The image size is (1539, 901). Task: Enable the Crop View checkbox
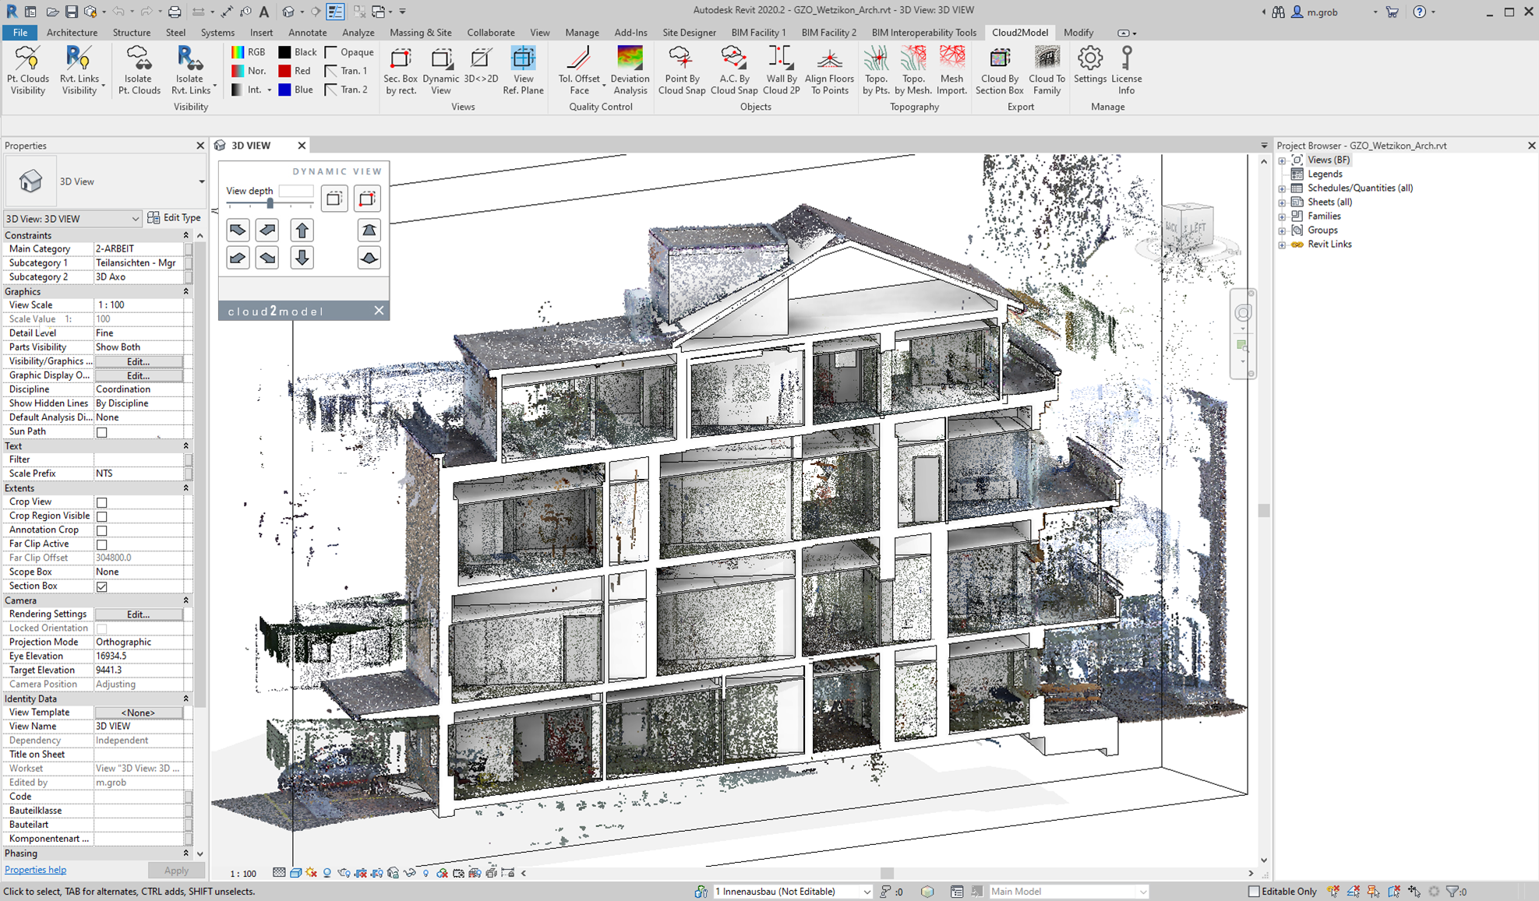coord(102,502)
